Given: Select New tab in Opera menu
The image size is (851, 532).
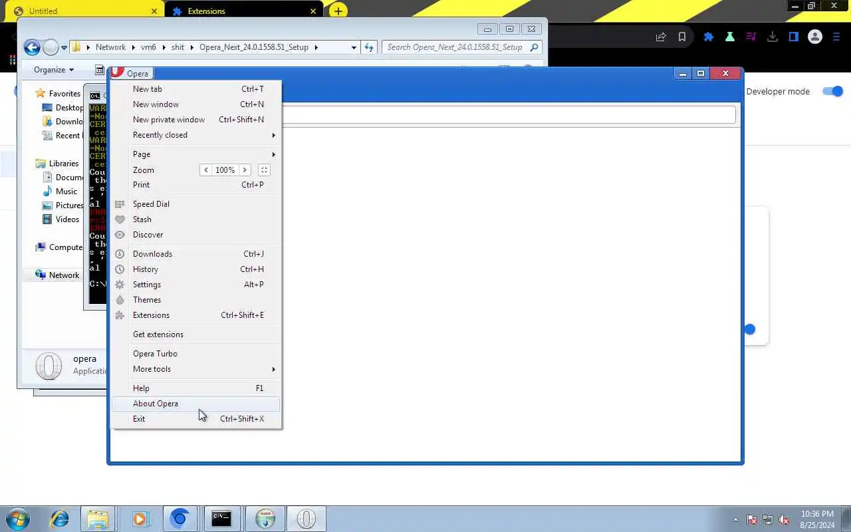Looking at the screenshot, I should click(197, 89).
